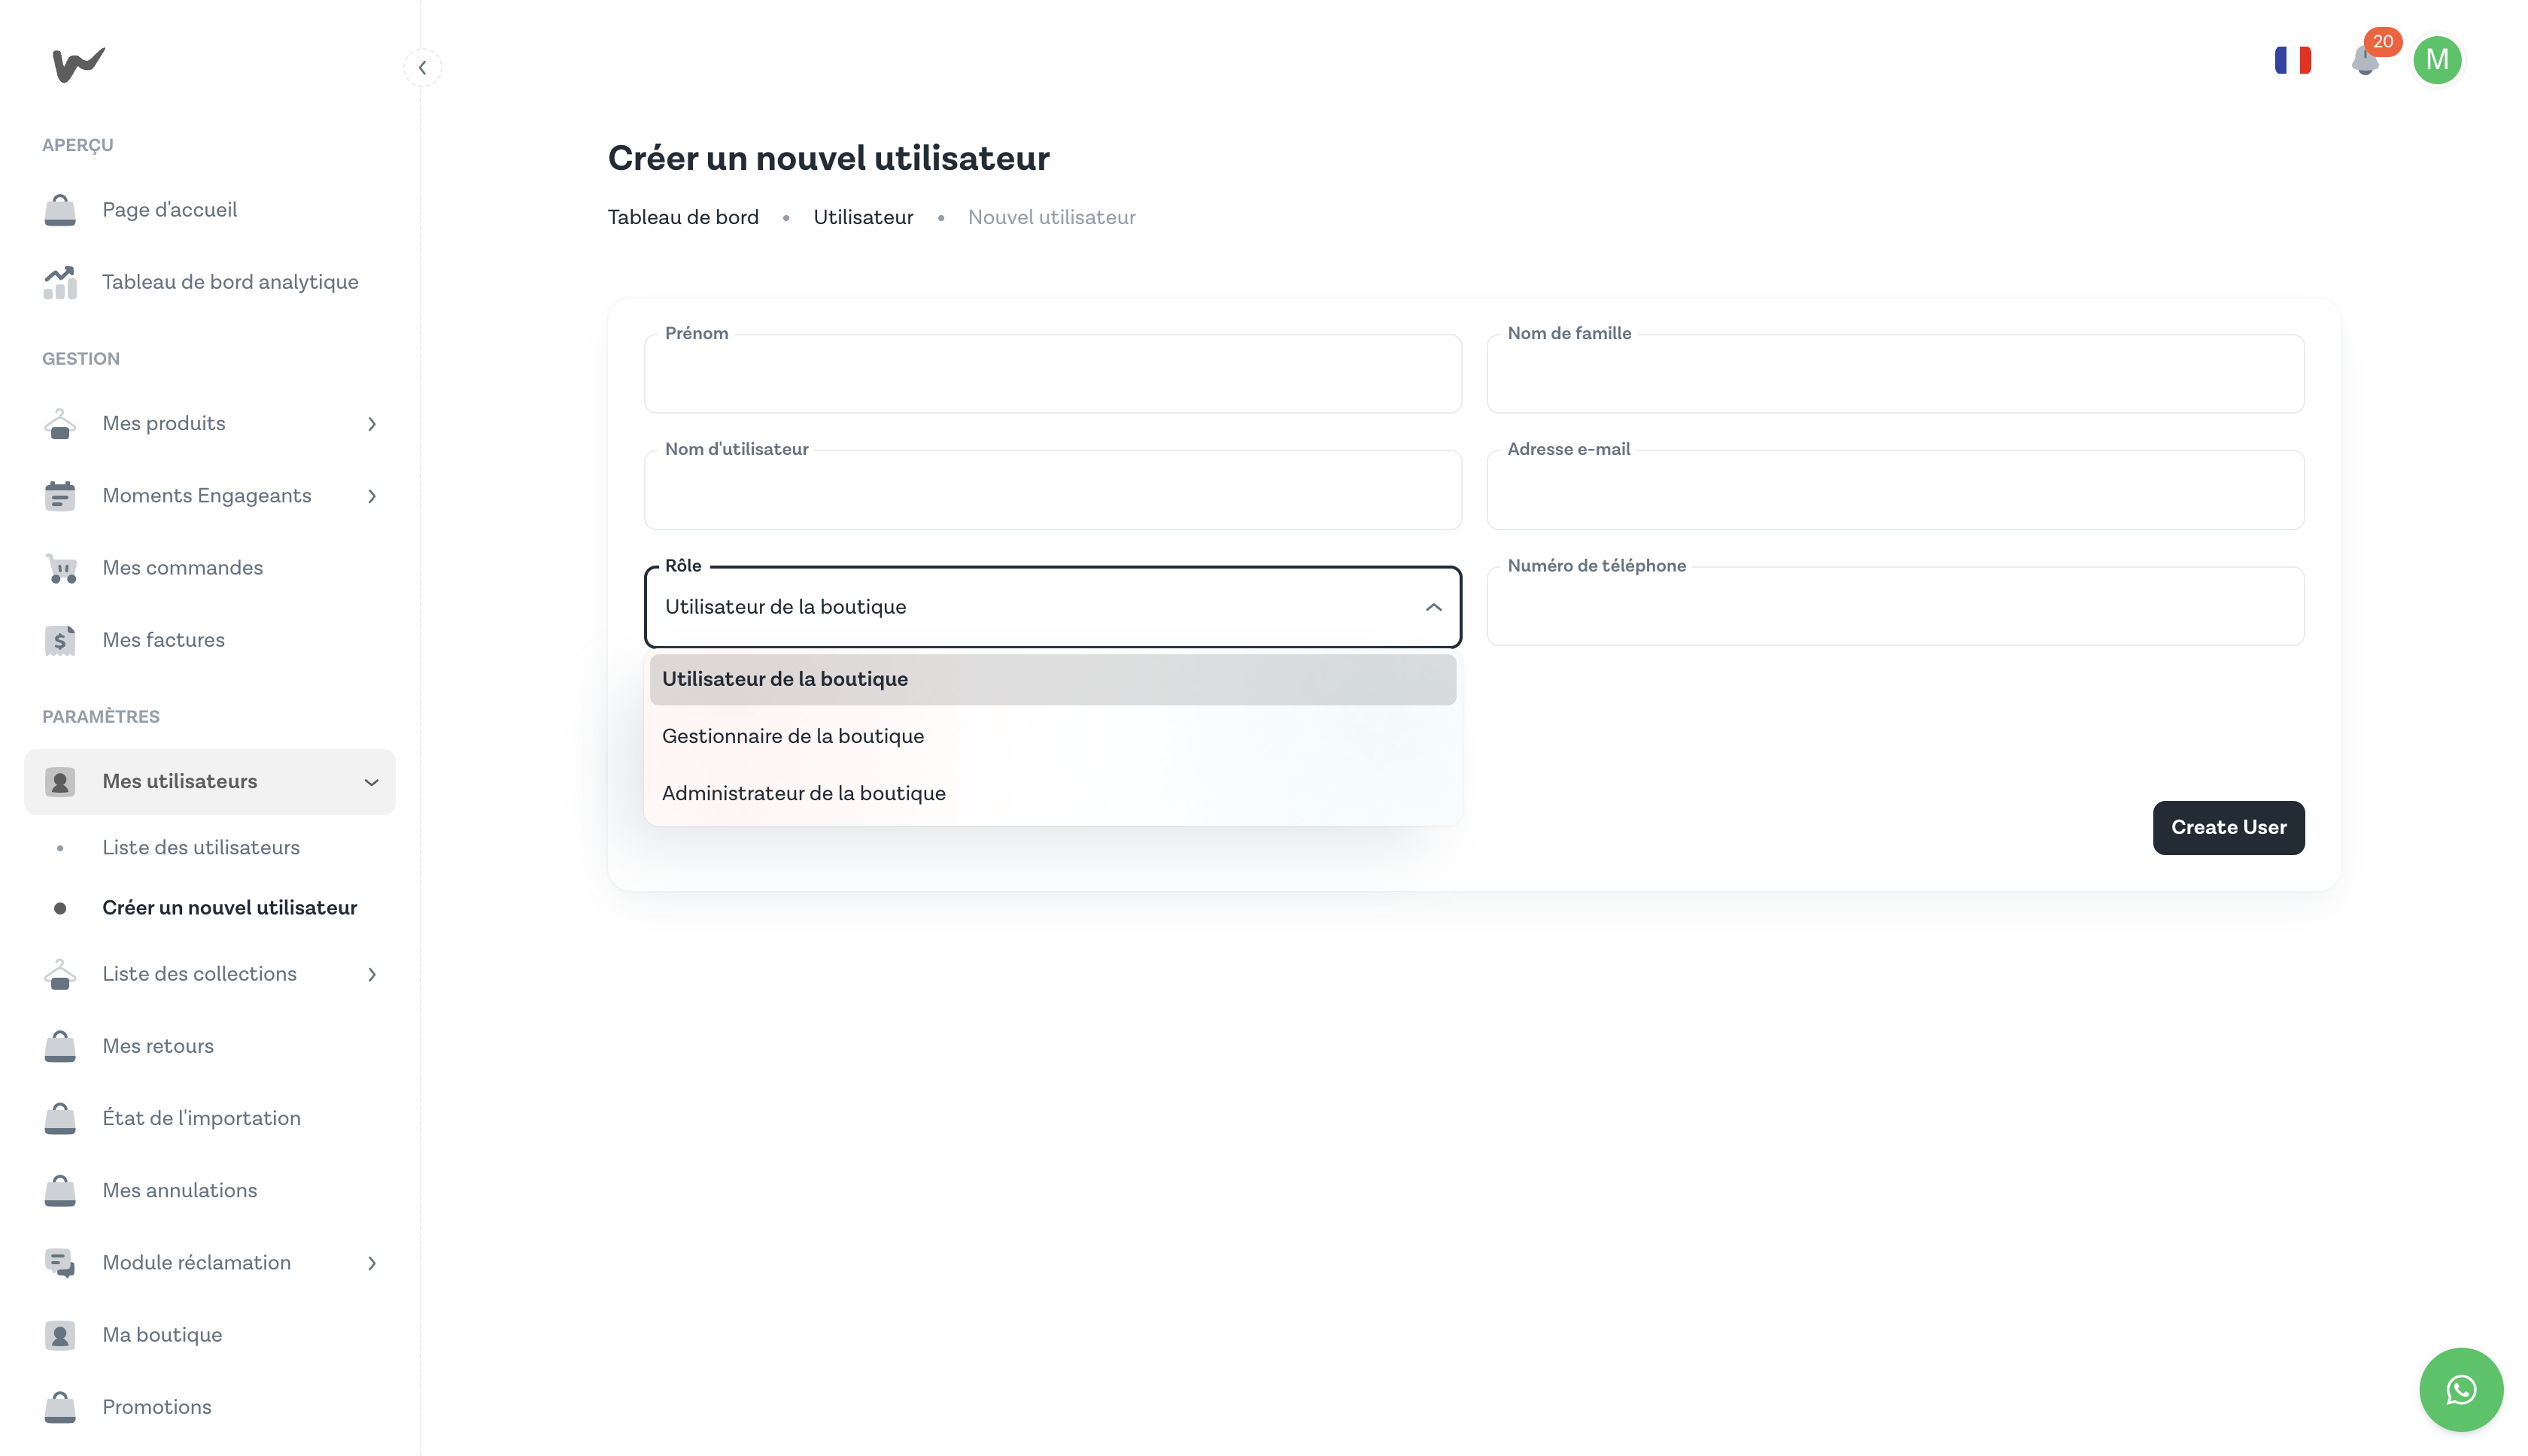Viewport: 2528px width, 1456px height.
Task: Expand the Mes produits submenu
Action: pyautogui.click(x=371, y=424)
